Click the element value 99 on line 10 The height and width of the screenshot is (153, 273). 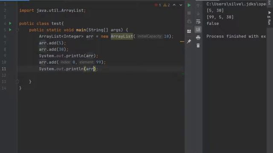(99, 62)
